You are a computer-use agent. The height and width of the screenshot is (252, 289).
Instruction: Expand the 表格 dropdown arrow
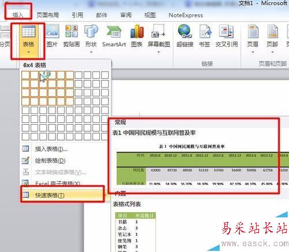click(28, 52)
